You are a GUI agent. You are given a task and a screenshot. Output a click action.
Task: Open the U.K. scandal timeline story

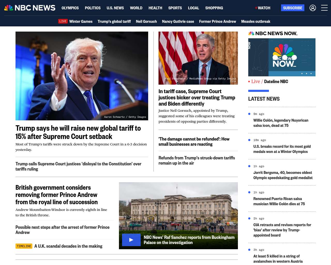point(68,246)
